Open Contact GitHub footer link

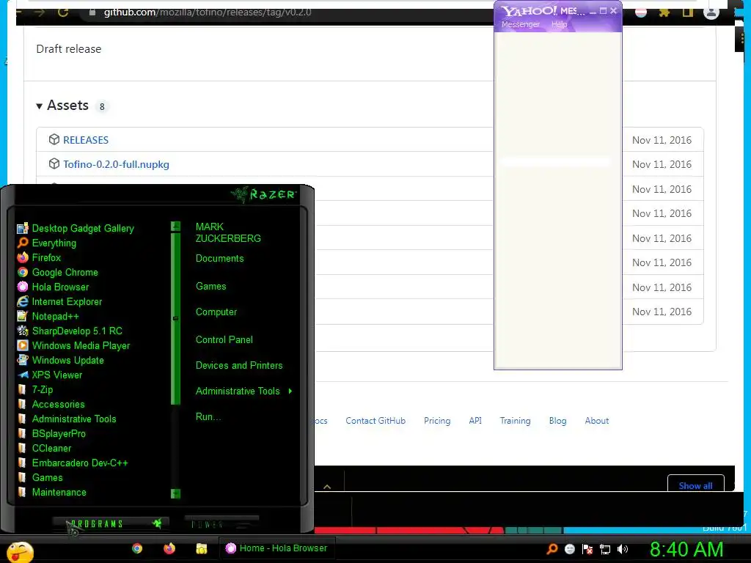375,421
